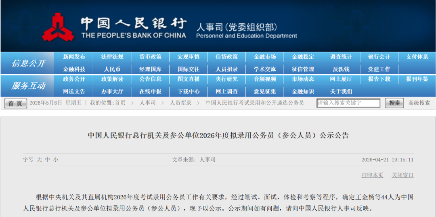Image resolution: width=436 pixels, height=217 pixels.
Task: Visit the 反洗钱 page
Action: point(341,69)
